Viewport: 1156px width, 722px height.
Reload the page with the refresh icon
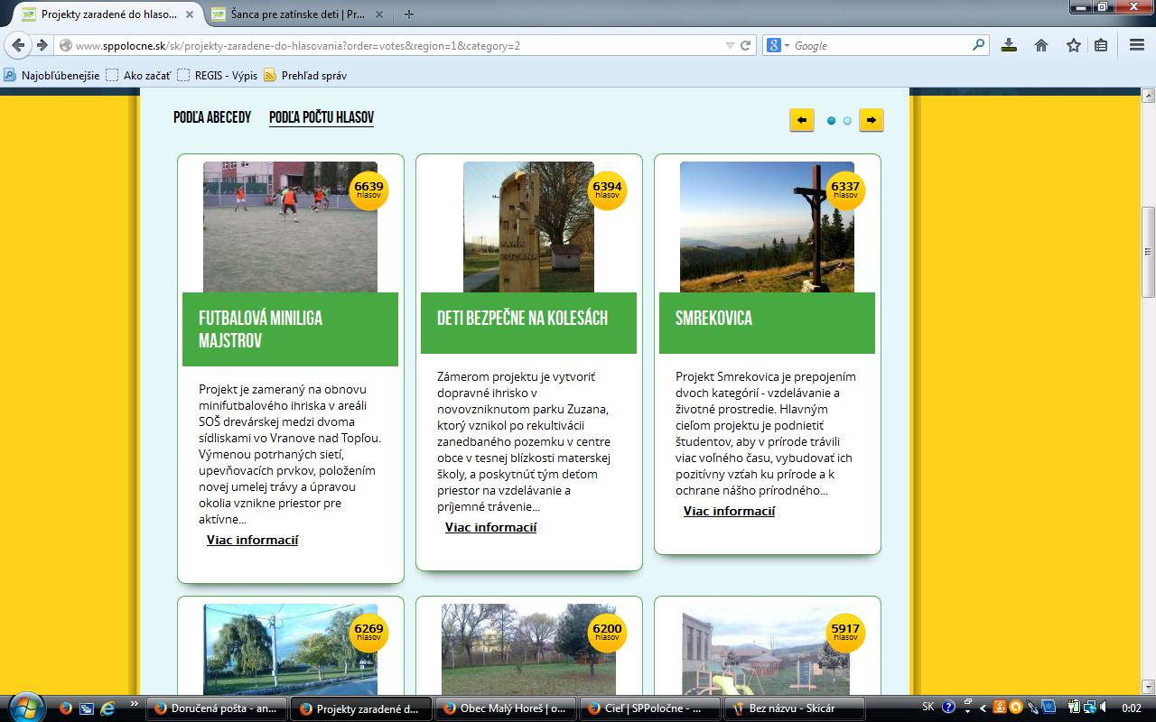746,45
